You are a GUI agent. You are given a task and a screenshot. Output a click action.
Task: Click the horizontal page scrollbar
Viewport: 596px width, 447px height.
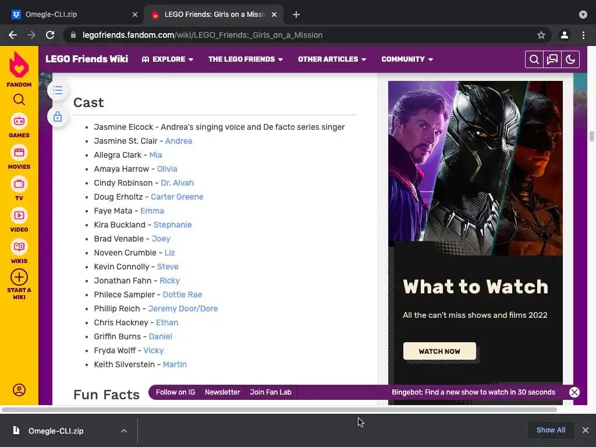pyautogui.click(x=279, y=410)
